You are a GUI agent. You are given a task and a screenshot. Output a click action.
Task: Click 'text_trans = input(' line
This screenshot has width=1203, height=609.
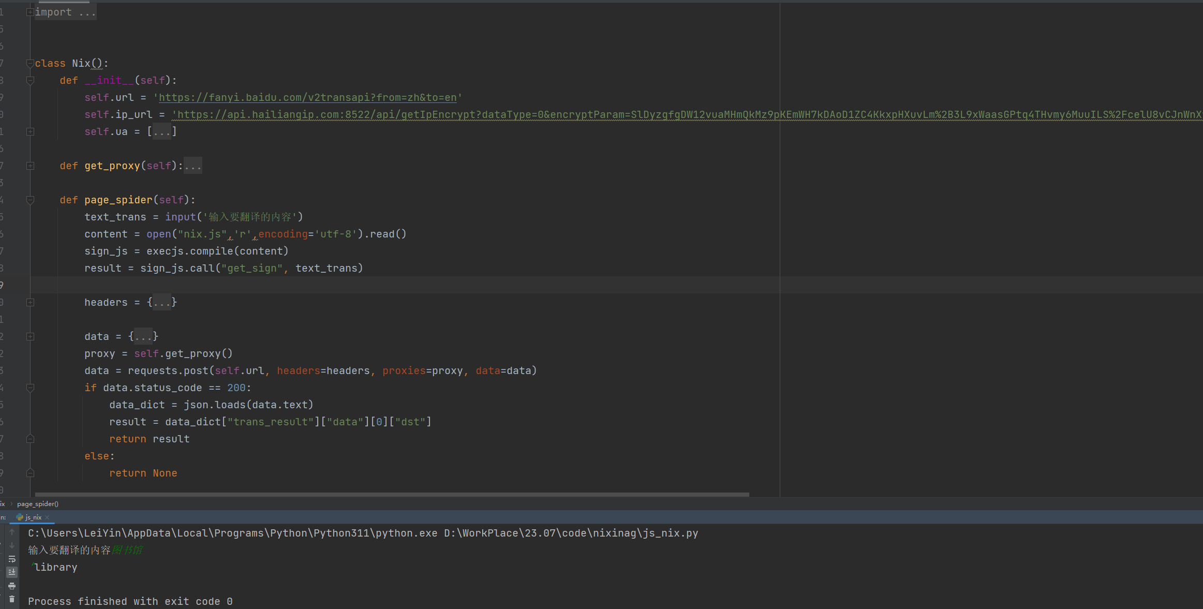[x=194, y=217]
